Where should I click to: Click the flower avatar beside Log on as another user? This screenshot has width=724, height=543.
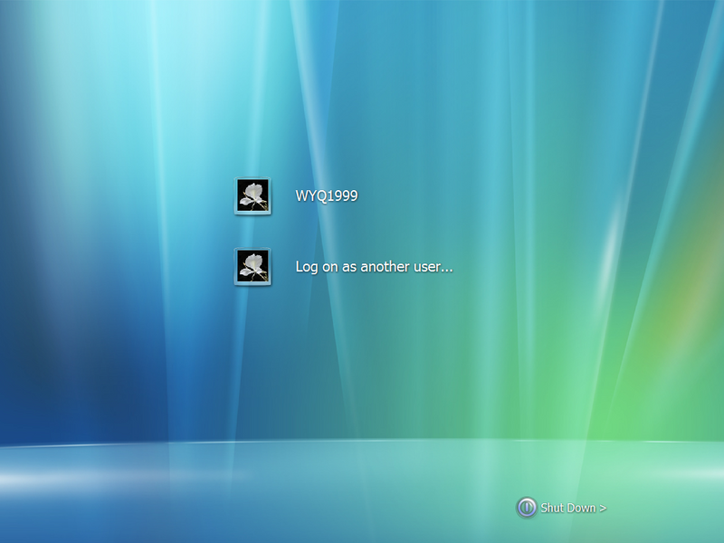point(252,266)
